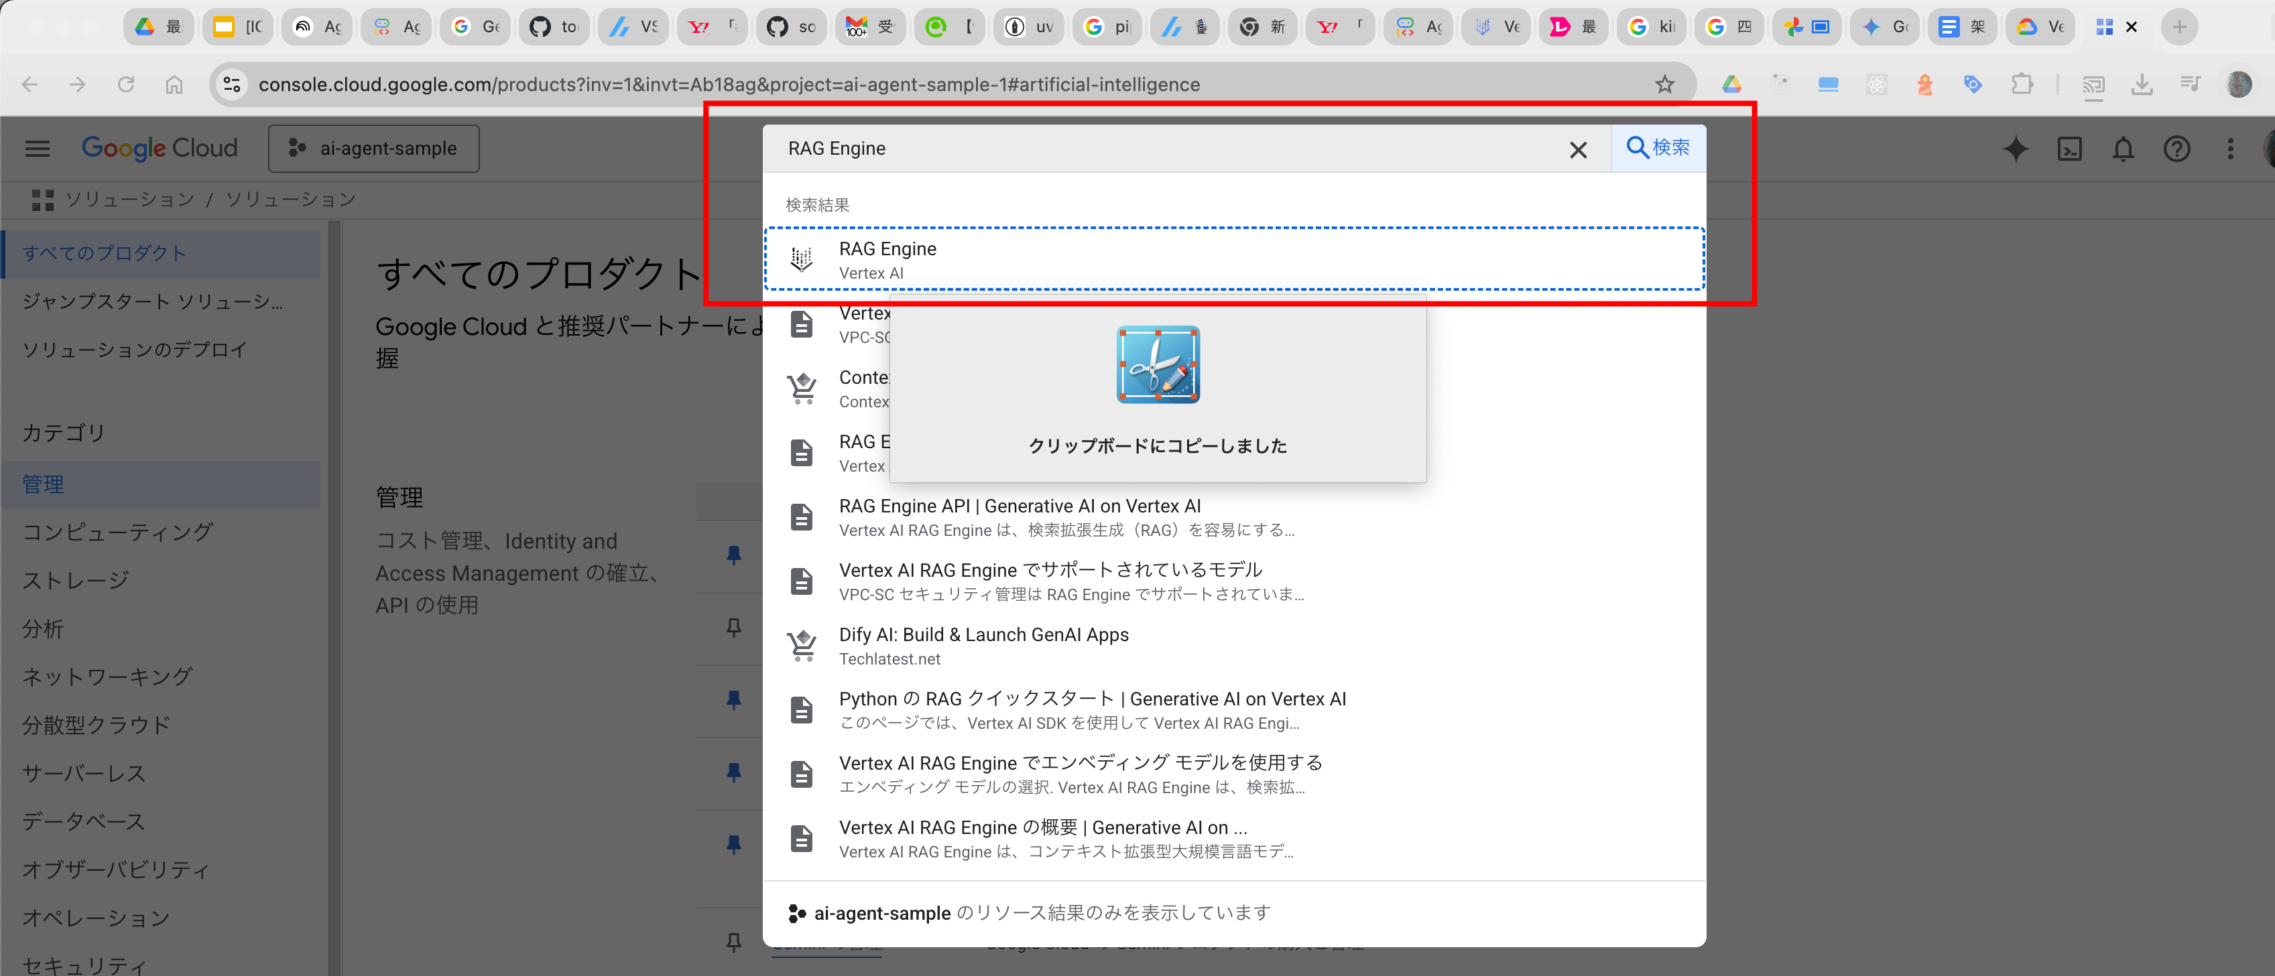Screen dimensions: 2275x976
Task: Click the sidebar vertical scrollbar
Action: [334, 598]
